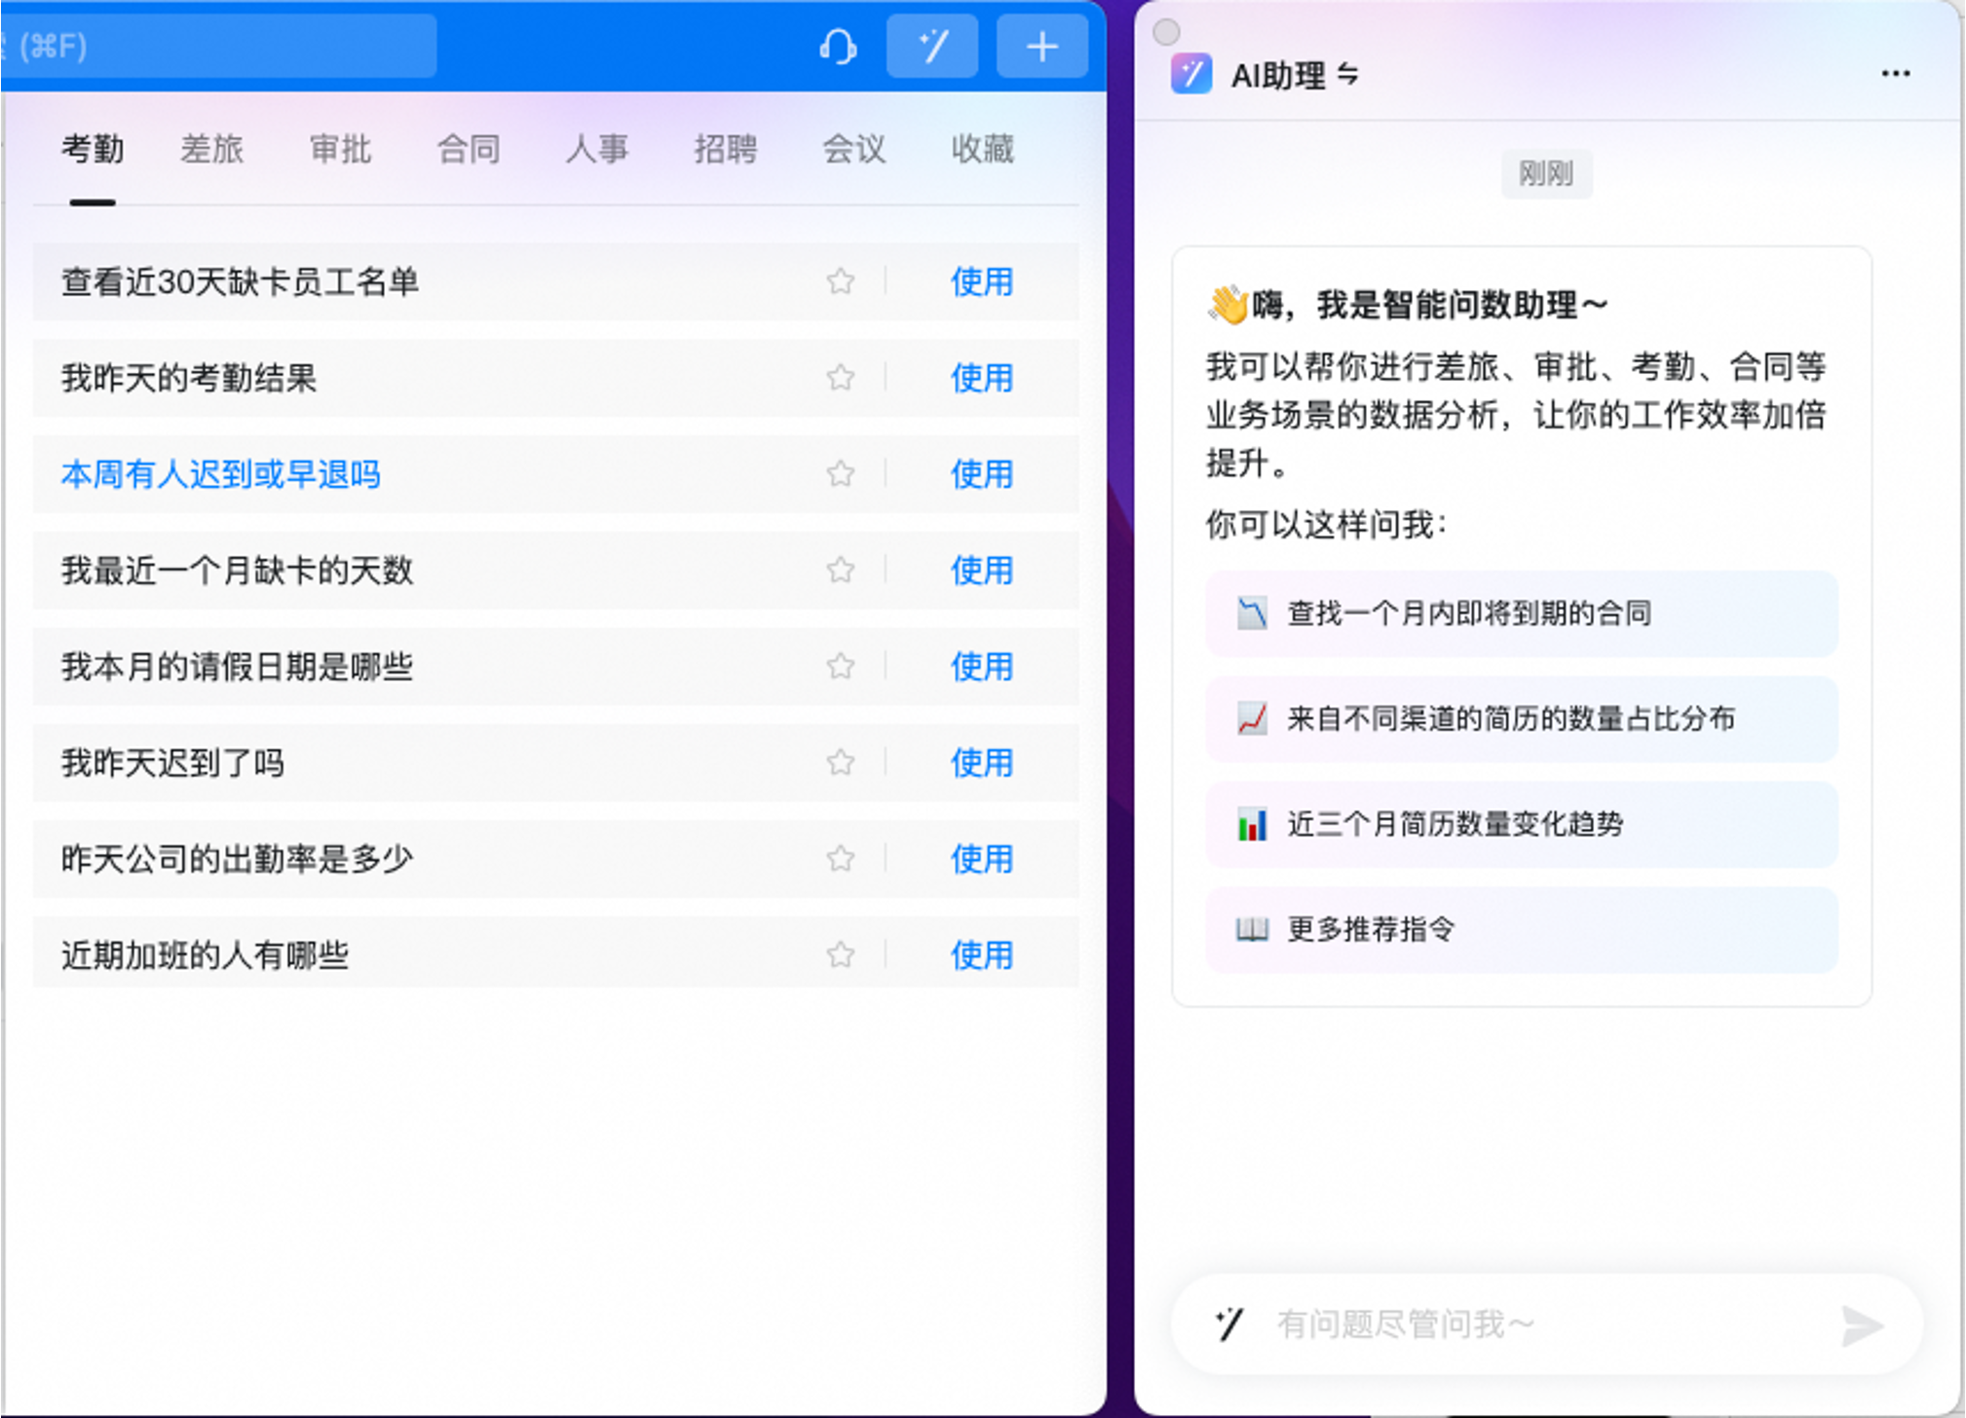Click the AI助理 logo icon
Screen dimensions: 1966x1418
coord(1191,74)
